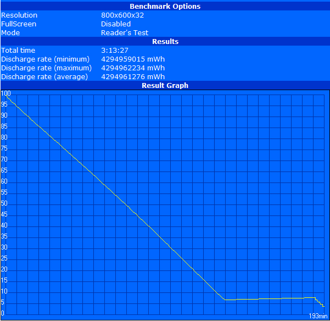Click the Total time label
The height and width of the screenshot is (321, 330).
click(x=18, y=51)
